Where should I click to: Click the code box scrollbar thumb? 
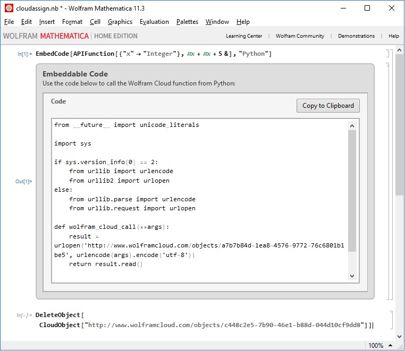pyautogui.click(x=352, y=191)
